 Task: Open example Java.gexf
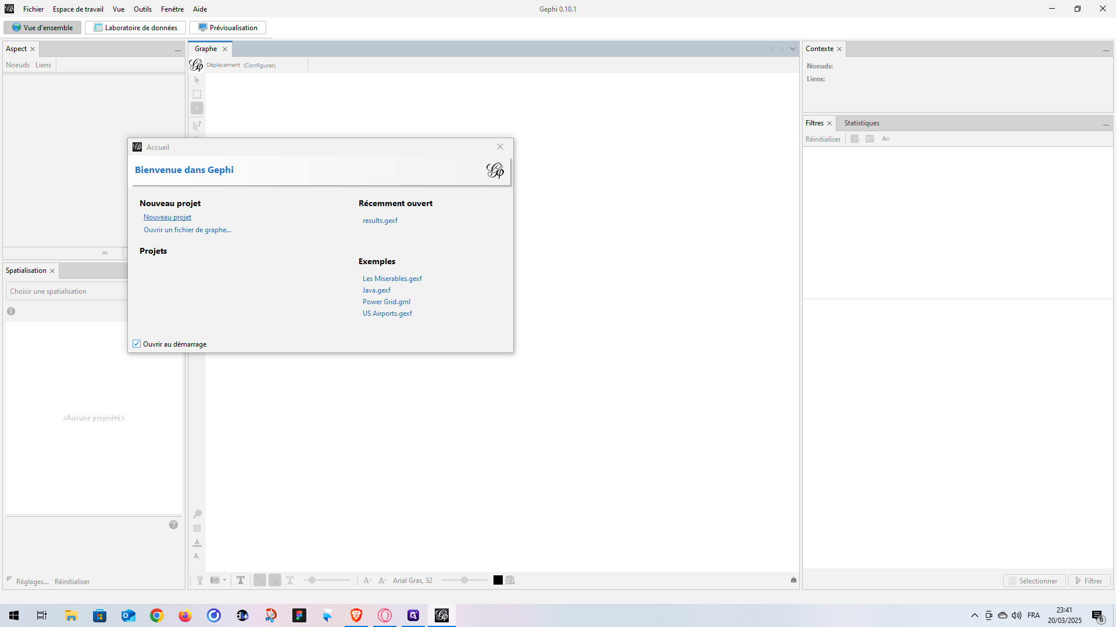coord(377,290)
